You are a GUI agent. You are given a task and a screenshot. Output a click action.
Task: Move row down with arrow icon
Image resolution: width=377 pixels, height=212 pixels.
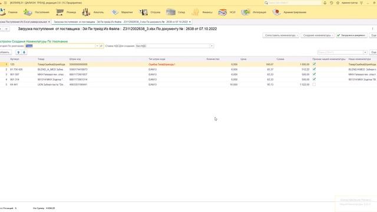(x=24, y=52)
